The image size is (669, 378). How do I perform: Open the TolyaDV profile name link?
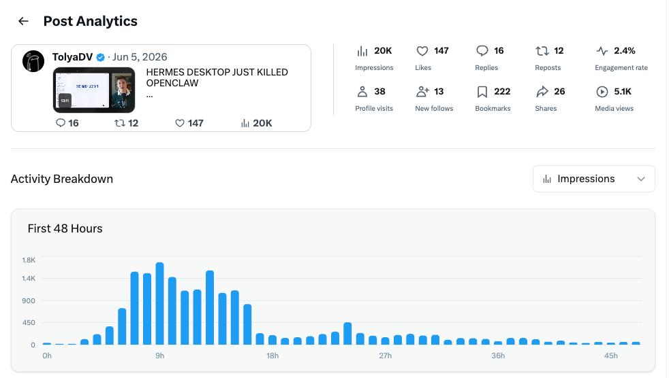click(72, 57)
